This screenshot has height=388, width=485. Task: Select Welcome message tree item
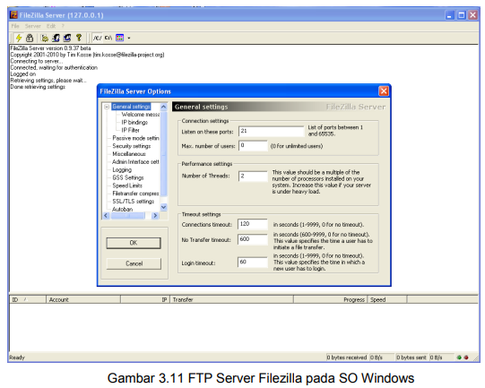pyautogui.click(x=141, y=115)
